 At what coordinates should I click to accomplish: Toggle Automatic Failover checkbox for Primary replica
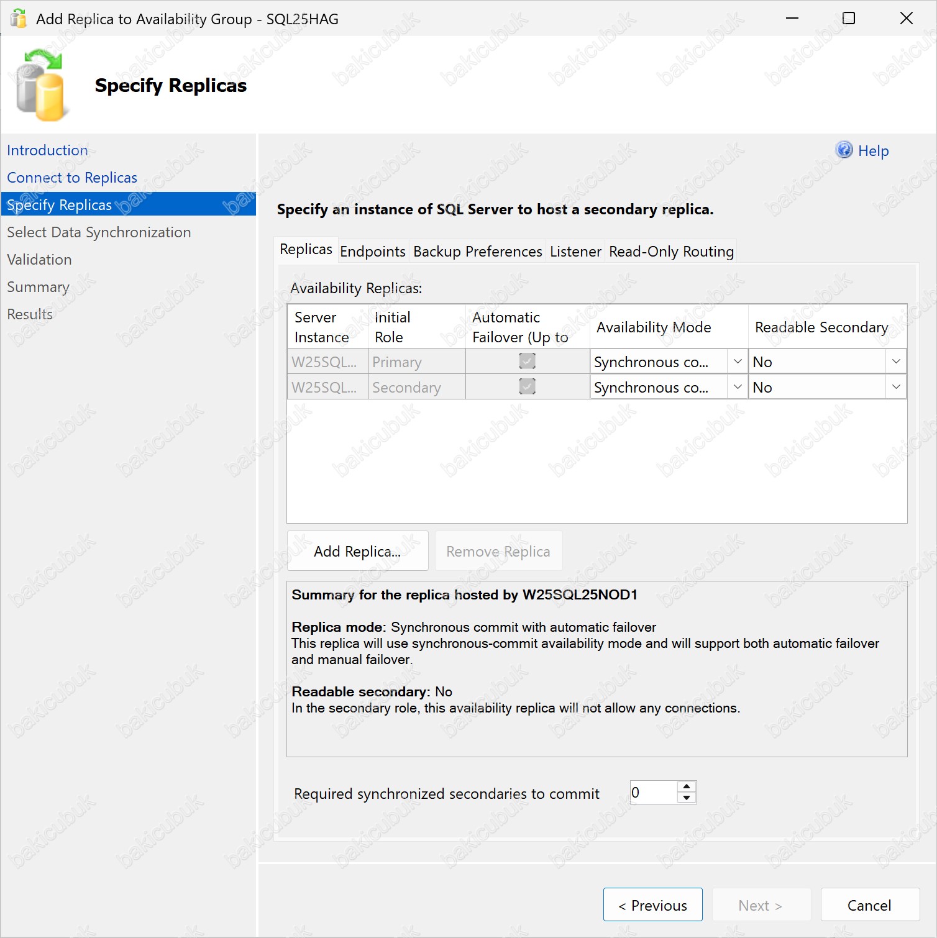point(527,361)
